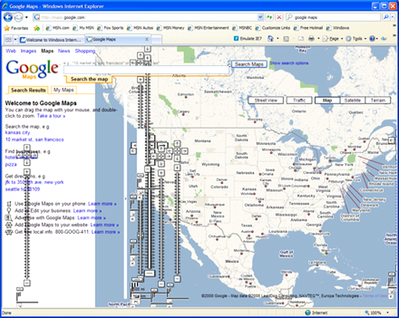Click the Search Maps button

click(249, 64)
